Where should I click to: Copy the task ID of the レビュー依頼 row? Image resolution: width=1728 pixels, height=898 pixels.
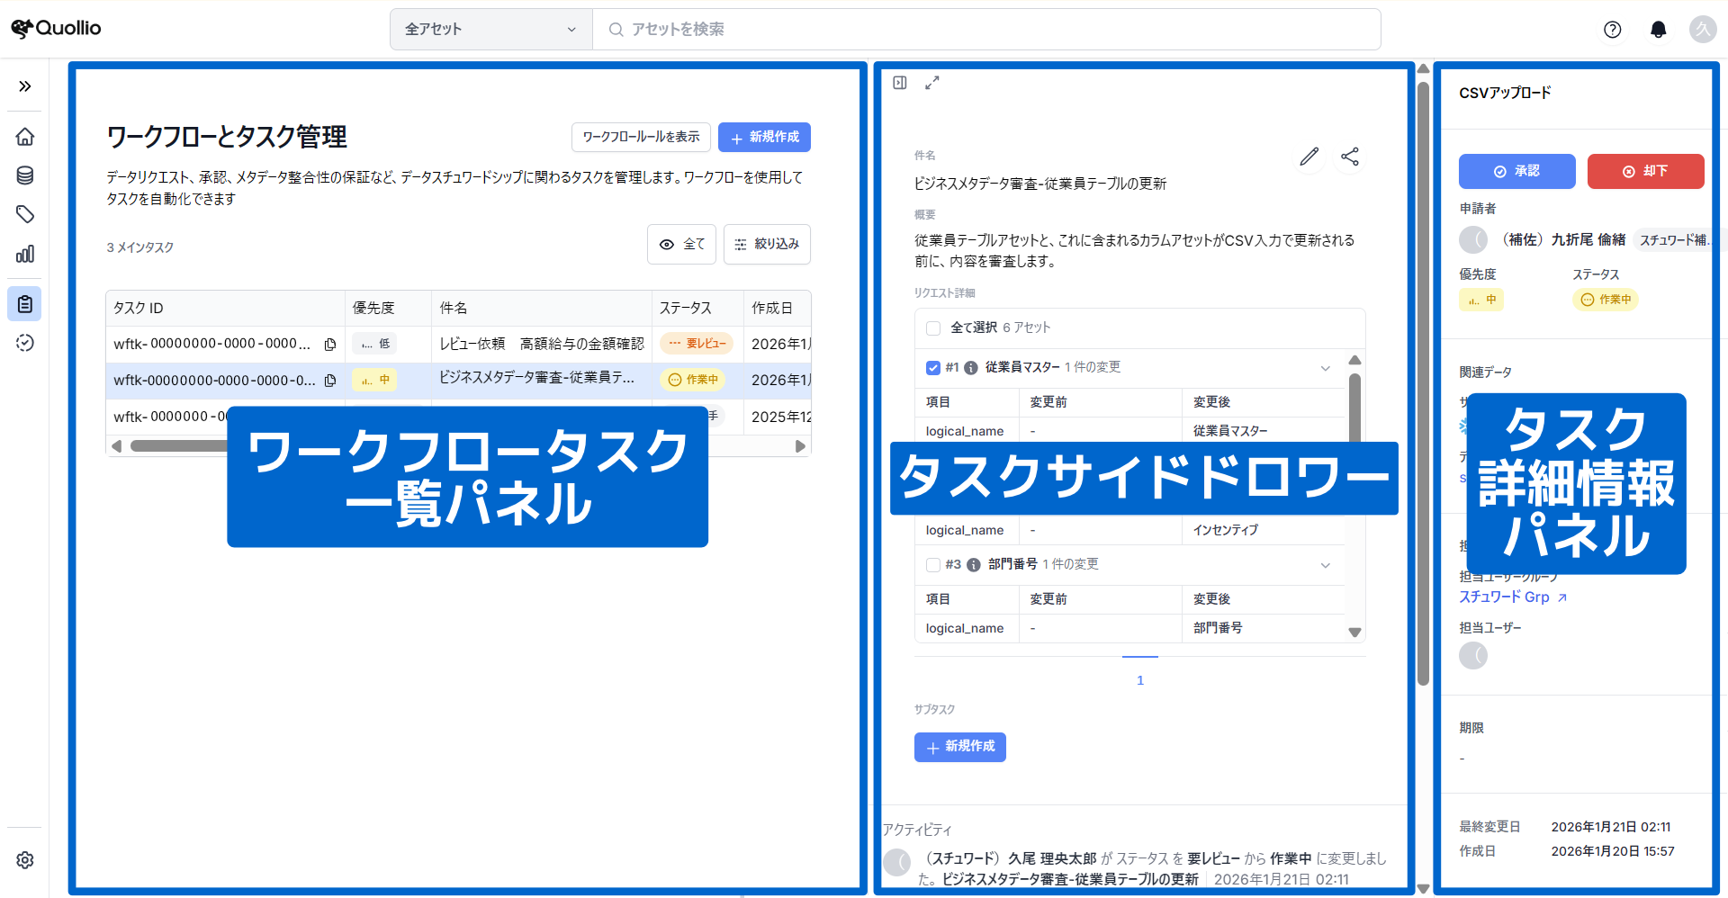[x=330, y=345]
